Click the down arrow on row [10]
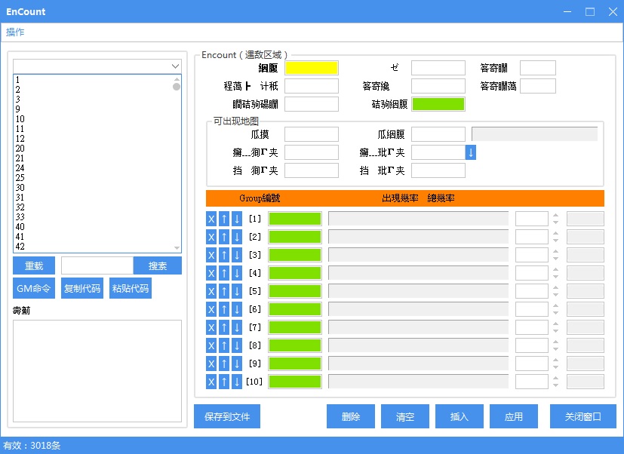This screenshot has width=624, height=454. 237,382
